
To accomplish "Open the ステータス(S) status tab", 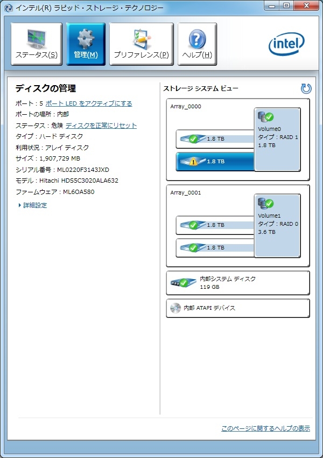I will 37,44.
